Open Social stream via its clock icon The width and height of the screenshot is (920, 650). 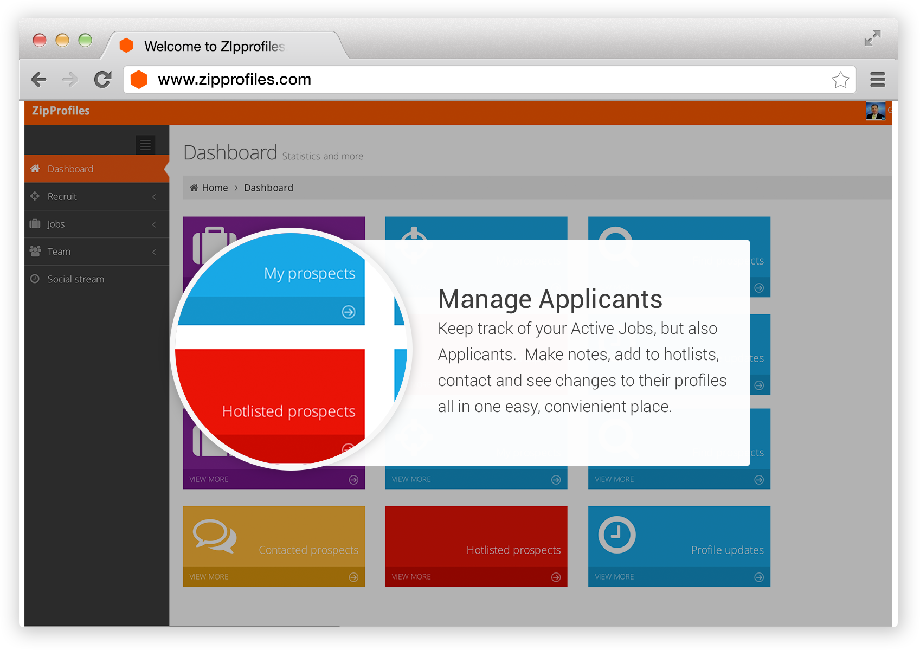[x=35, y=279]
